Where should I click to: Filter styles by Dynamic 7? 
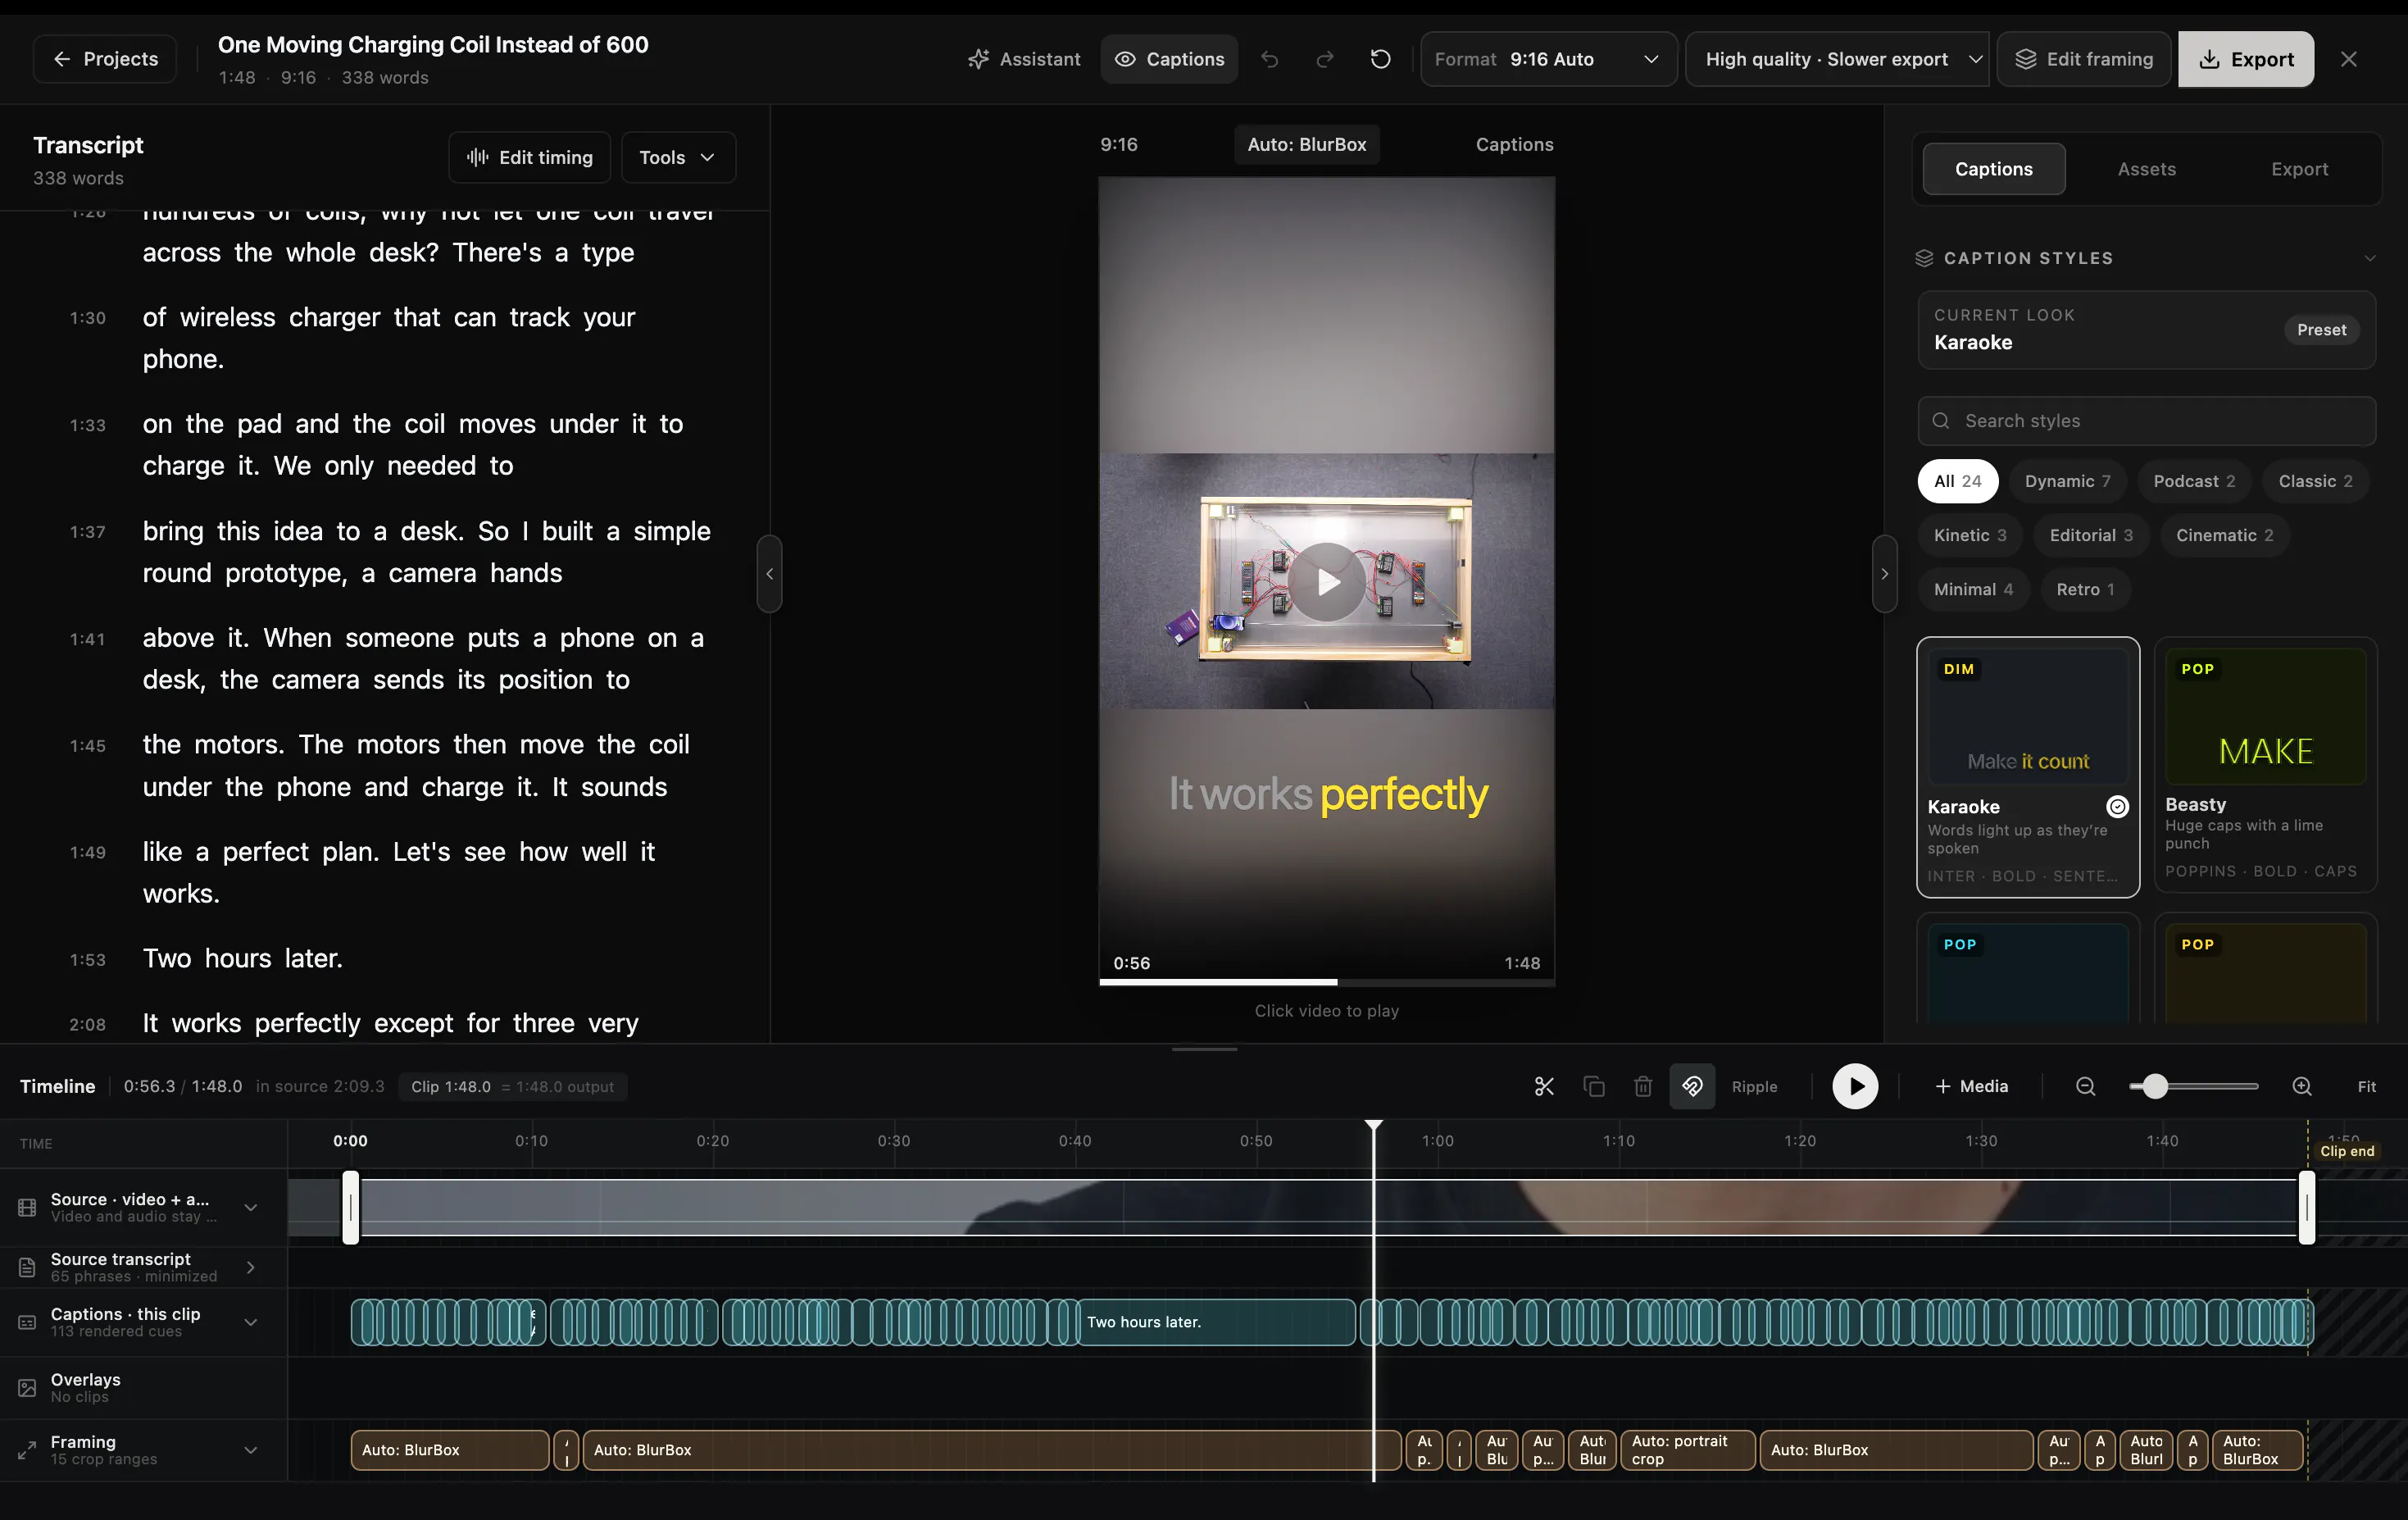coord(2067,481)
